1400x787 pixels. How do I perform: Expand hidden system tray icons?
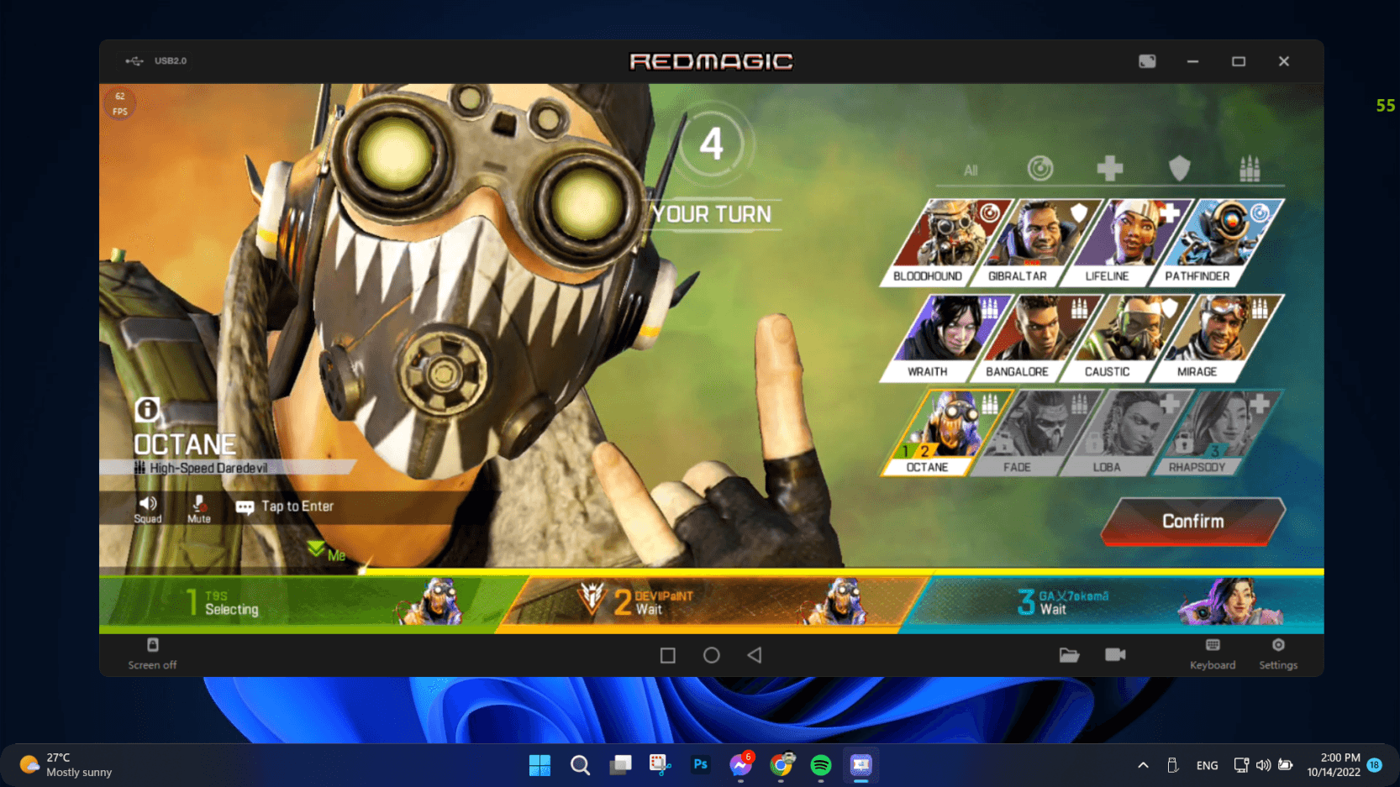click(x=1143, y=765)
